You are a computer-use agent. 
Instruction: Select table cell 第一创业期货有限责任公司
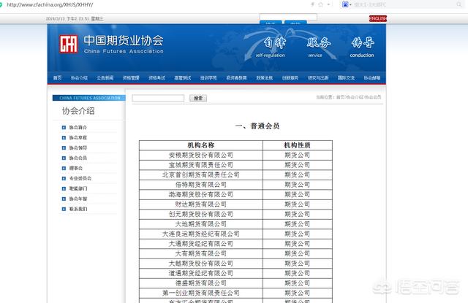point(201,293)
